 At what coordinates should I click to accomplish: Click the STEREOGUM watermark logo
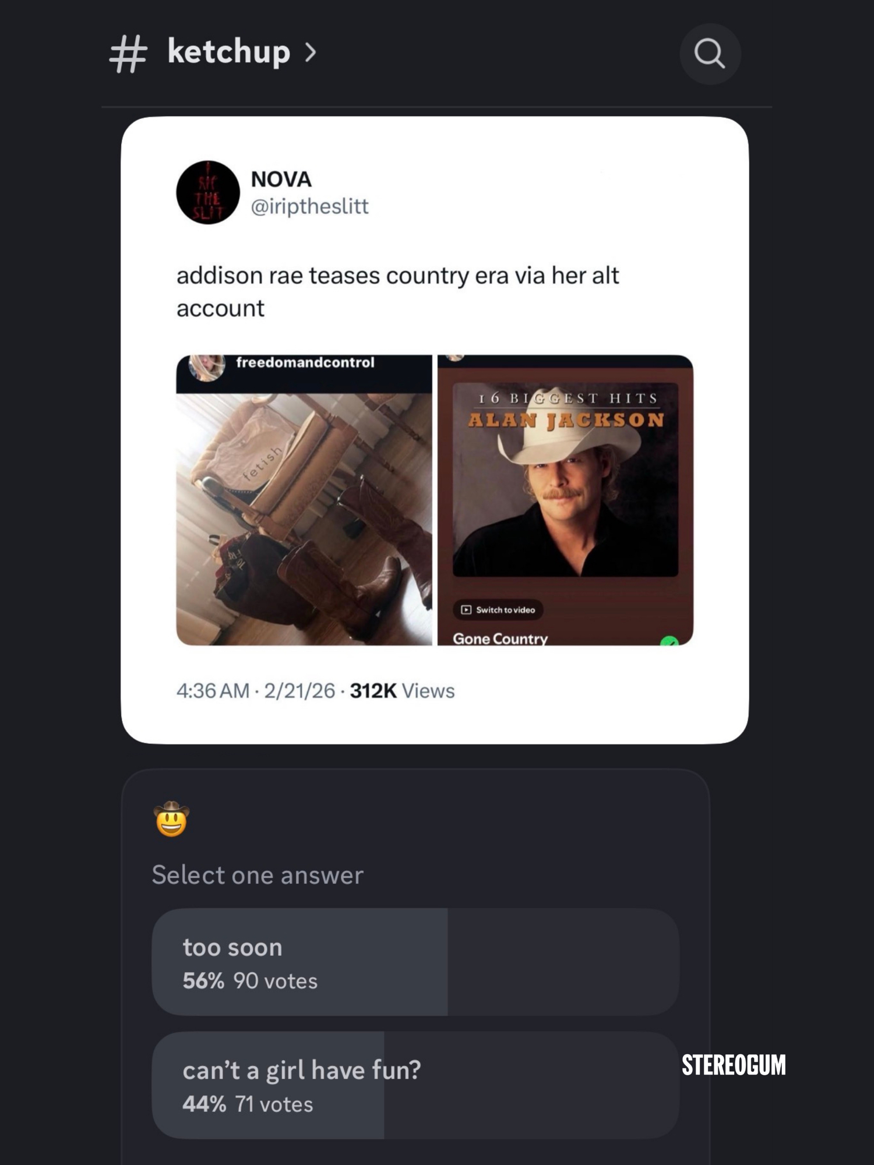(x=733, y=1065)
